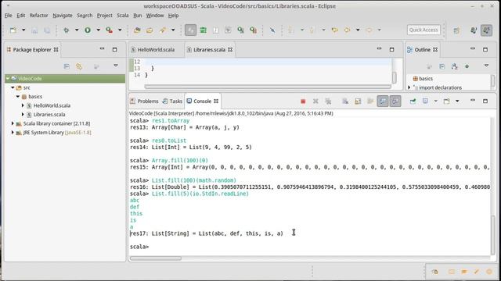Screen dimensions: 501x281
Task: Toggle Show Console When Standard Out Changes
Action: 383,101
